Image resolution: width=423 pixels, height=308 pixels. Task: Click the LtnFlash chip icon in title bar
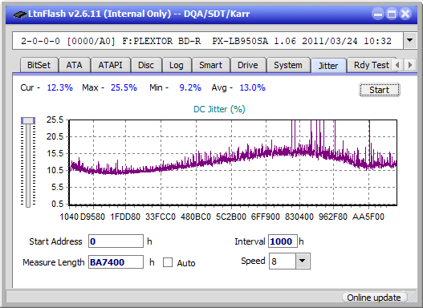tap(19, 14)
